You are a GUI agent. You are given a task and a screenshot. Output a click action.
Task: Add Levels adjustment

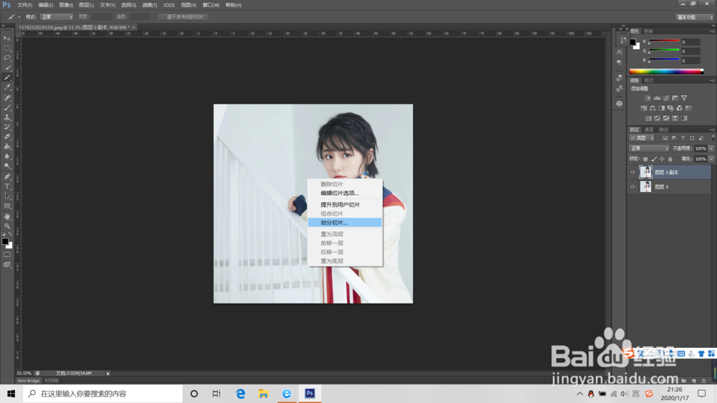[657, 98]
